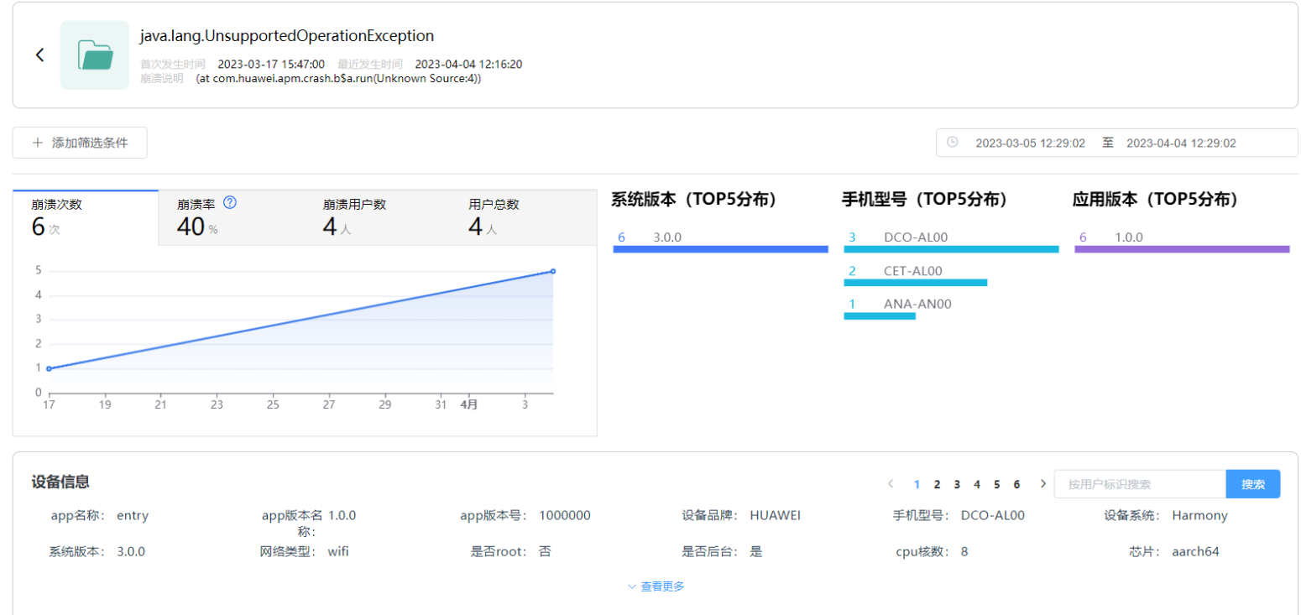Screen dimensions: 1301x615
Task: Click the 按用户标识搜索 search field
Action: point(1140,484)
